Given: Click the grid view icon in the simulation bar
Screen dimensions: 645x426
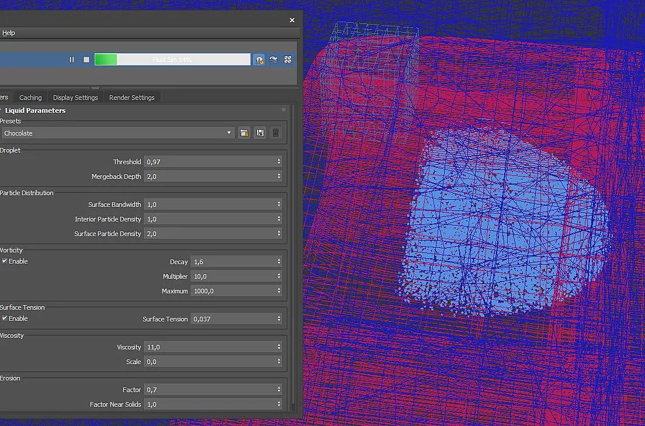Looking at the screenshot, I should (287, 60).
